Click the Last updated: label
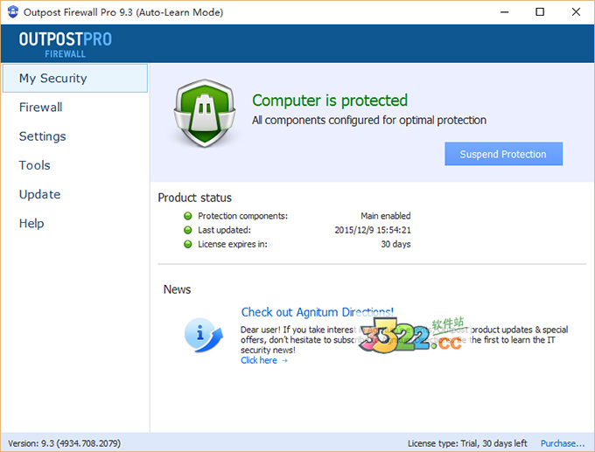This screenshot has height=452, width=595. click(x=224, y=230)
